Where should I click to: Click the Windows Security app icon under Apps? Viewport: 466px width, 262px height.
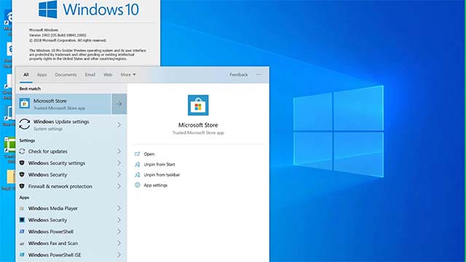coord(22,220)
